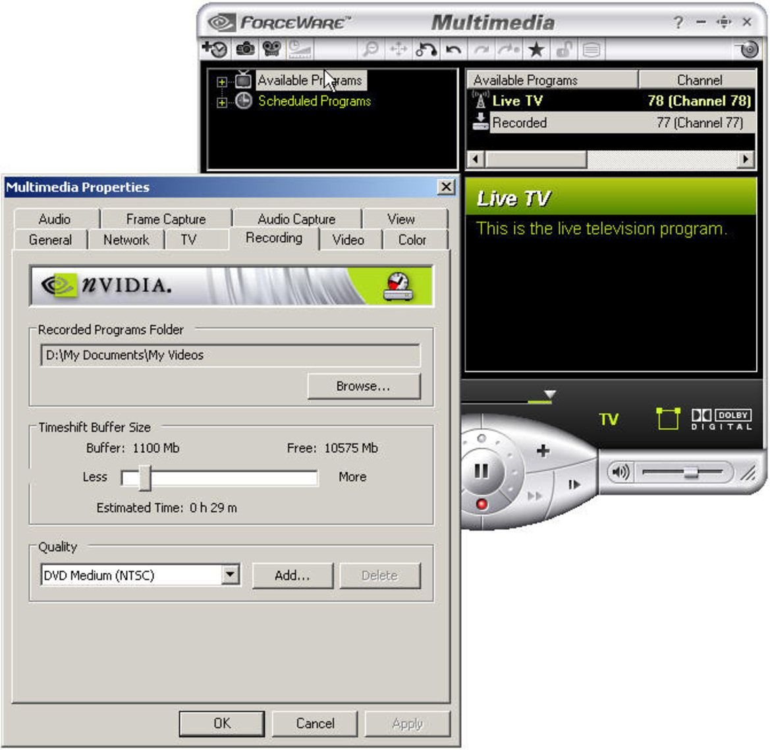Click the Add... quality button
Image resolution: width=770 pixels, height=750 pixels.
point(292,575)
